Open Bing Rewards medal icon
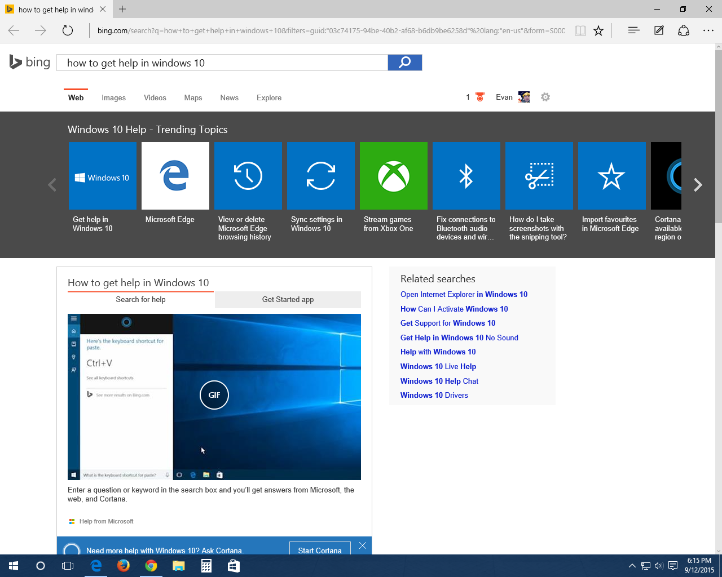This screenshot has height=577, width=722. click(480, 97)
